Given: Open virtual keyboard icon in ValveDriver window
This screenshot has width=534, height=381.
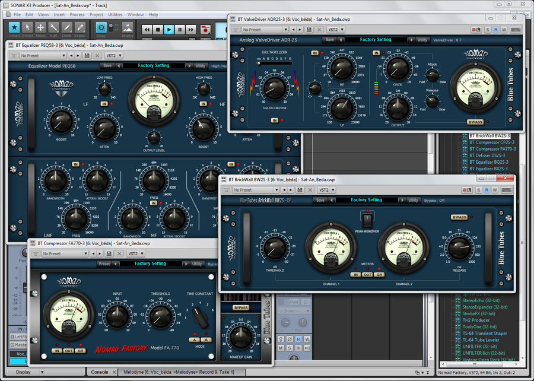Looking at the screenshot, I should click(515, 29).
